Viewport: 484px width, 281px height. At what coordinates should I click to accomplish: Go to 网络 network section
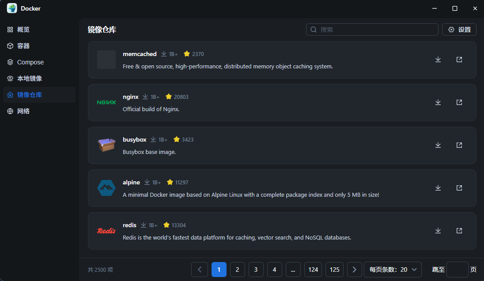coord(23,111)
